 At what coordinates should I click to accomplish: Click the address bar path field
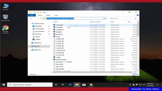74,18
